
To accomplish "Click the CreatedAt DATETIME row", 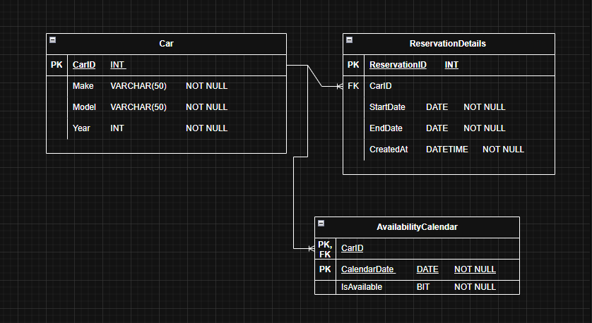I will (x=446, y=150).
